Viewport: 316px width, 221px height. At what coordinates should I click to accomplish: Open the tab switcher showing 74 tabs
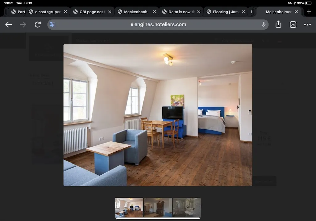coord(293,25)
